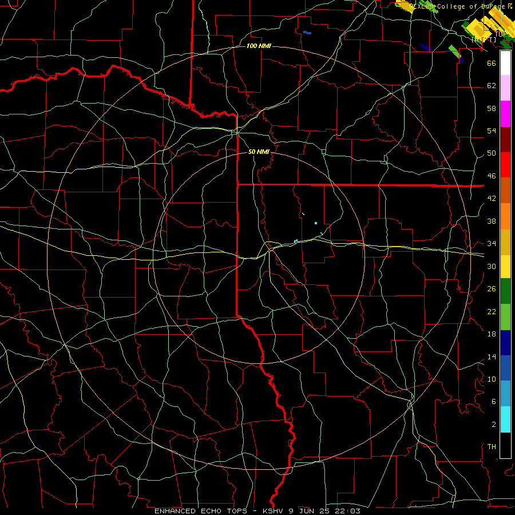Select the dark green legend swatch
This screenshot has width=515, height=515.
(505, 291)
